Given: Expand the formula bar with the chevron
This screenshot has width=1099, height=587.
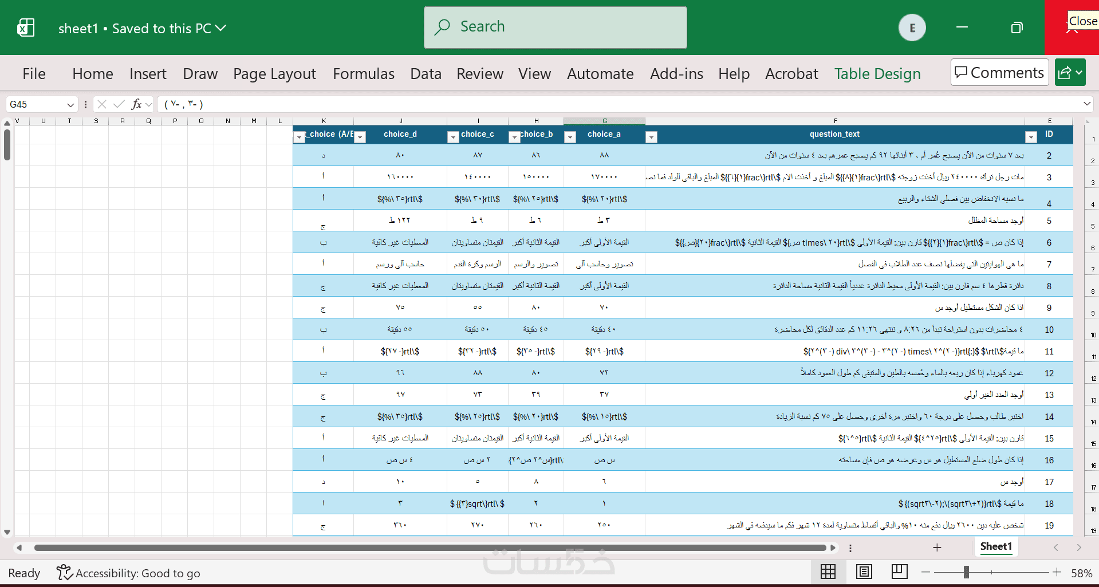Looking at the screenshot, I should 1086,104.
